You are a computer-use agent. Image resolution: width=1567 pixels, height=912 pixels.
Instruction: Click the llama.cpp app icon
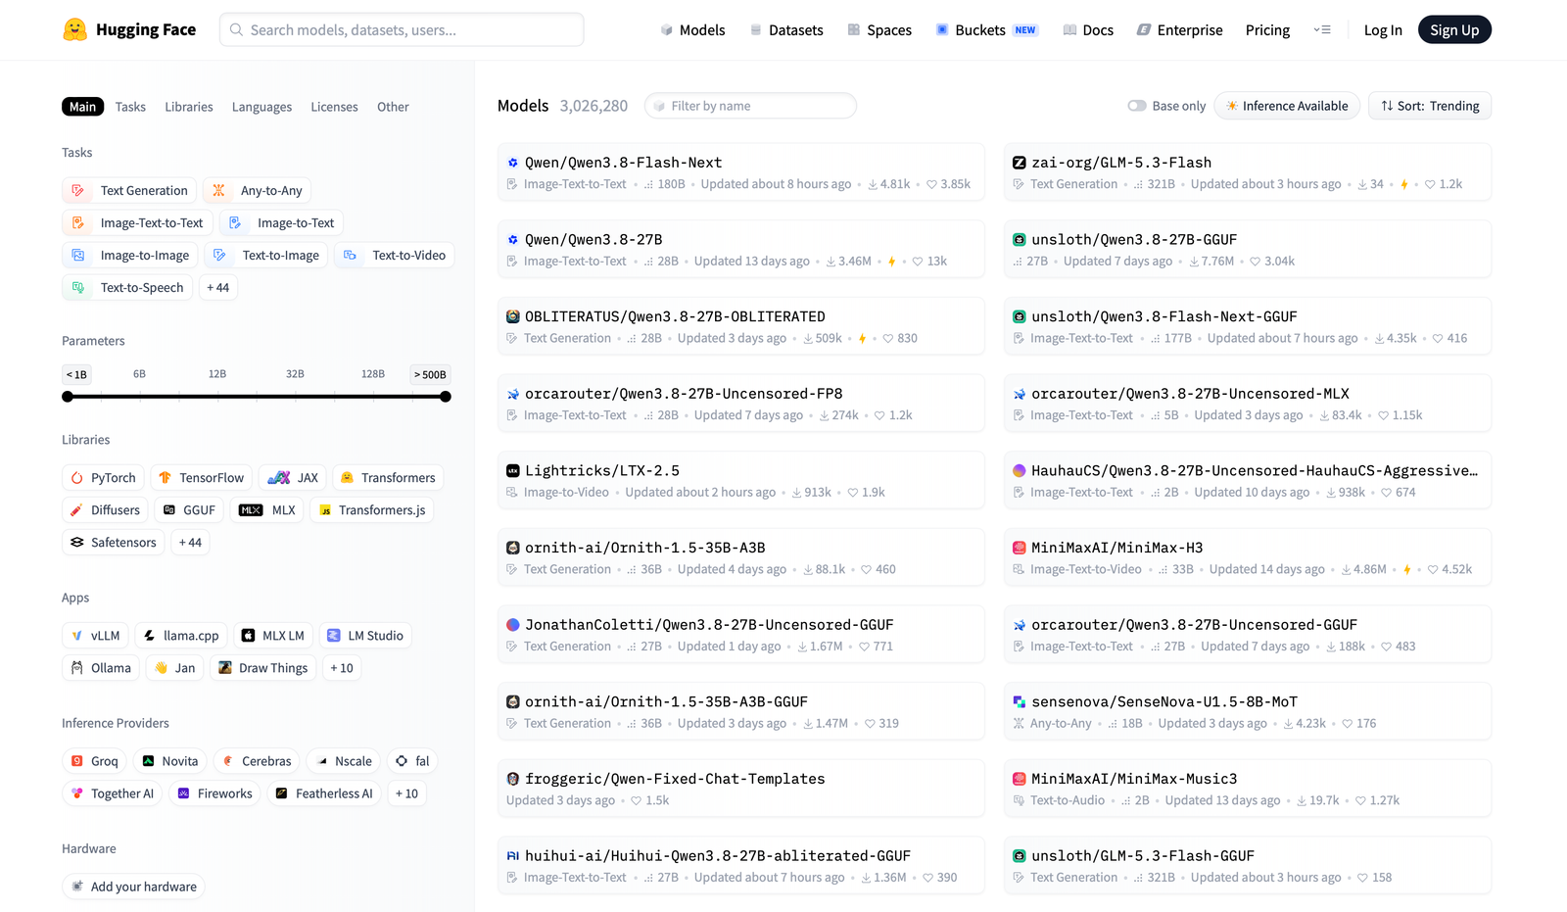(150, 636)
